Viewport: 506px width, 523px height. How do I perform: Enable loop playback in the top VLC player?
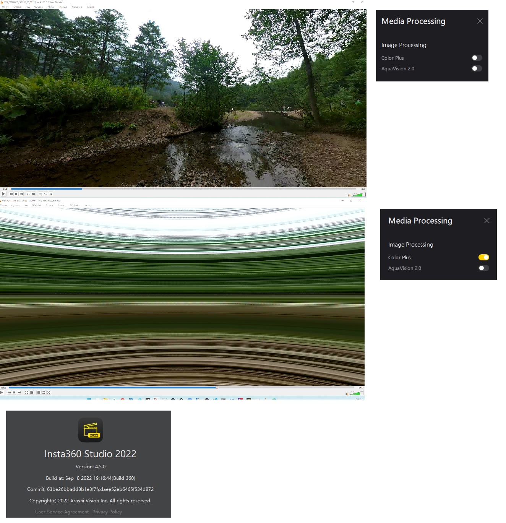pyautogui.click(x=45, y=194)
